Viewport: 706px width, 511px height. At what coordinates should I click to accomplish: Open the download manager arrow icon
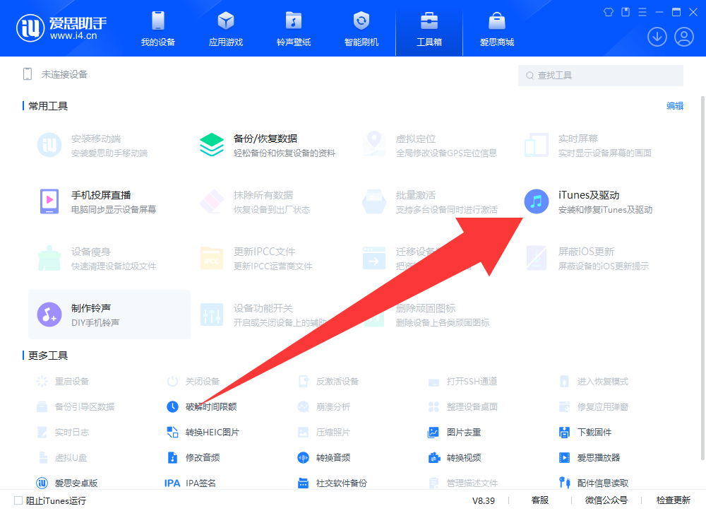[657, 37]
